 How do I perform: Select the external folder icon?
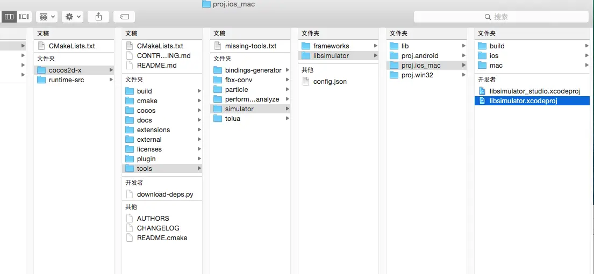click(130, 140)
